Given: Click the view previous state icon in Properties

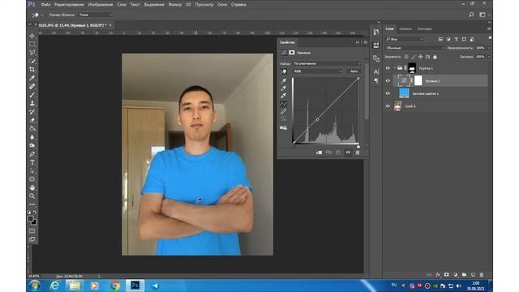Looking at the screenshot, I should [328, 152].
